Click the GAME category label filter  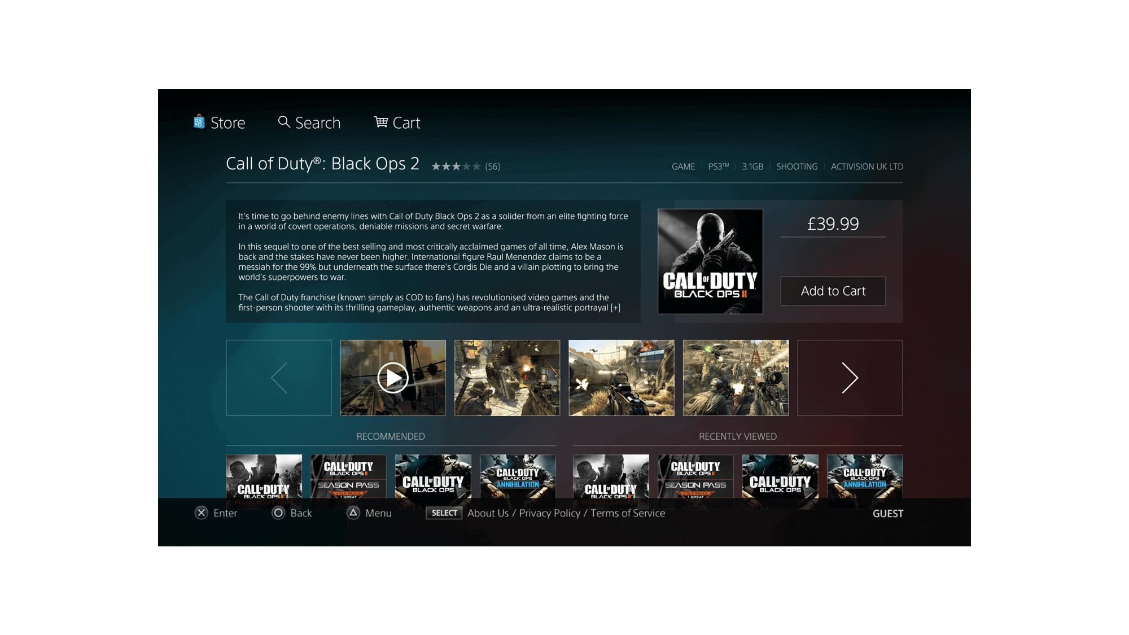coord(683,167)
